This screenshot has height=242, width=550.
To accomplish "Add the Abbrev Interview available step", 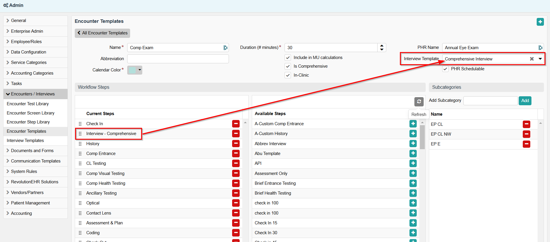I will pos(413,144).
